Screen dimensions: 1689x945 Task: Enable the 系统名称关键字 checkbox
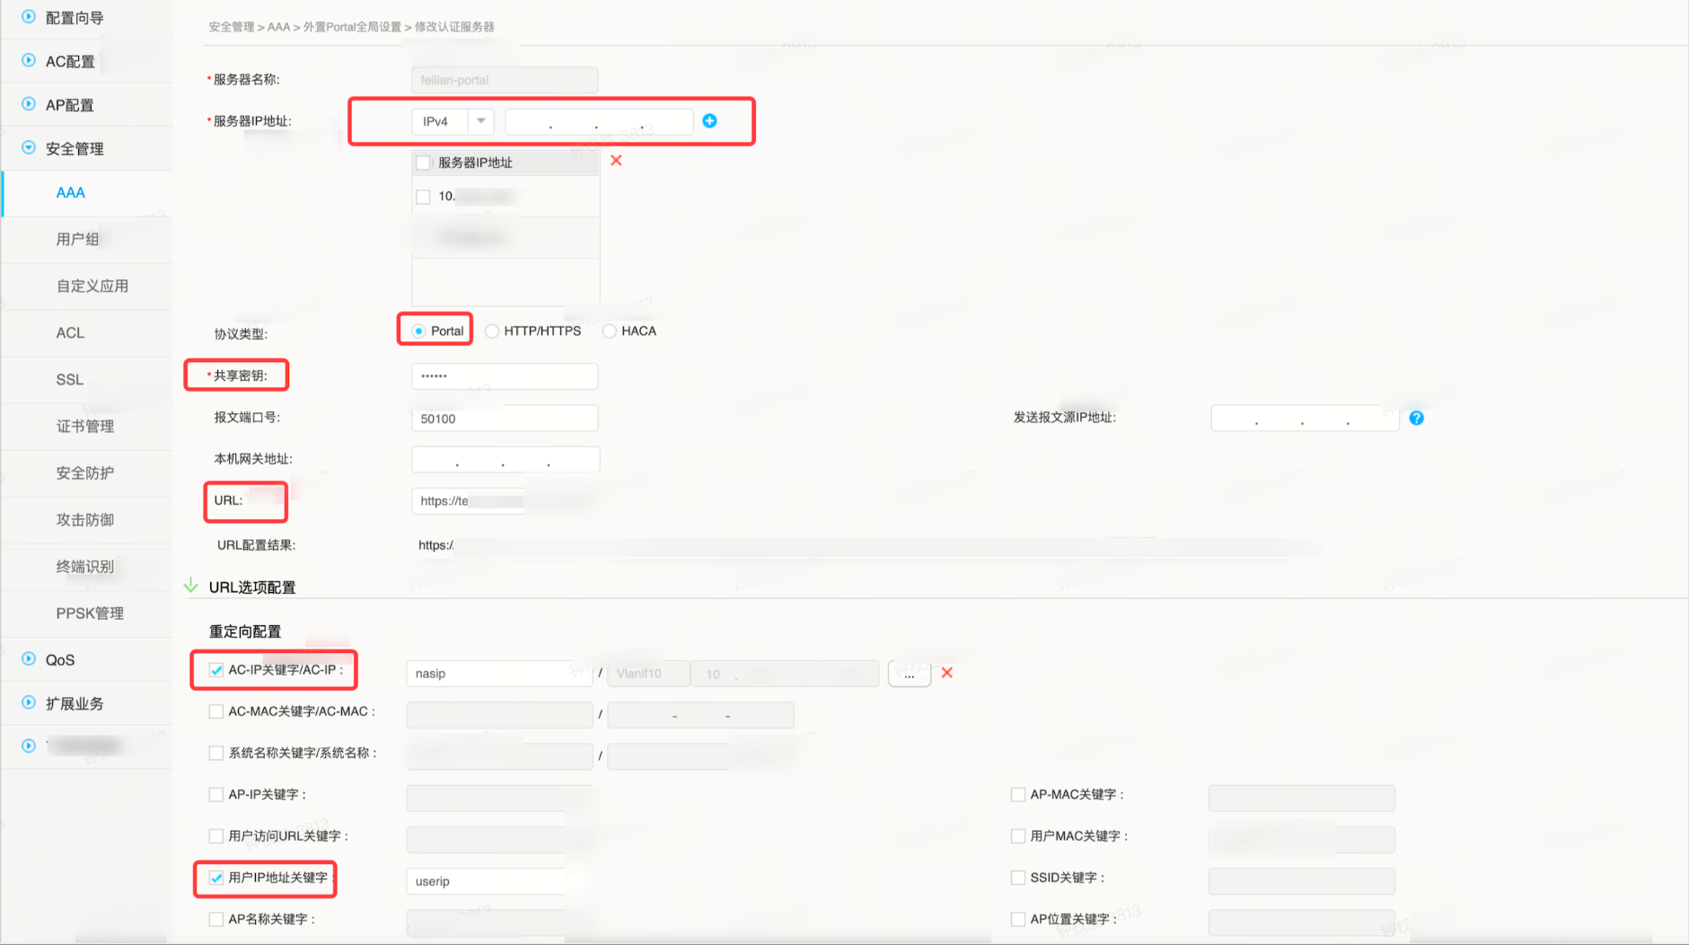216,753
